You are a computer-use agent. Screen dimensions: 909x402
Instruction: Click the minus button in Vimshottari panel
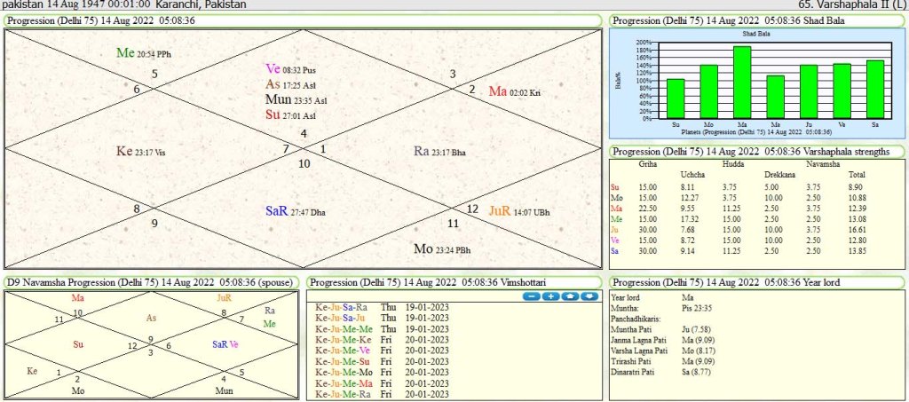pyautogui.click(x=533, y=296)
